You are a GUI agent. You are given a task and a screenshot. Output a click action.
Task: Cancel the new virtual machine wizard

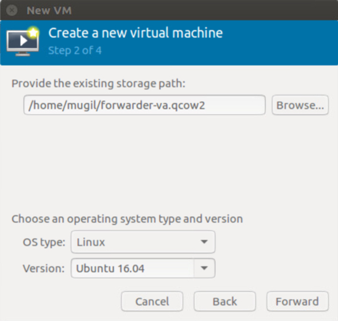(152, 301)
